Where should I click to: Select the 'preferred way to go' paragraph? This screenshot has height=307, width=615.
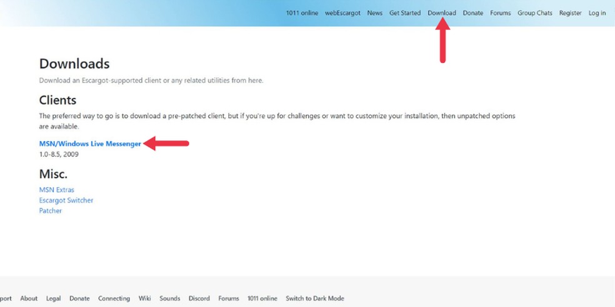(277, 122)
